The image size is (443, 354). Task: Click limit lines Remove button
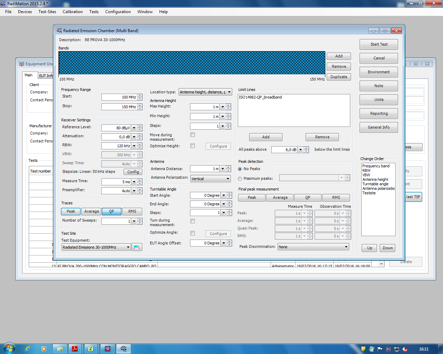322,137
